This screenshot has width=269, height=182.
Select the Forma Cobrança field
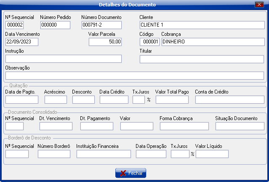tap(184, 126)
